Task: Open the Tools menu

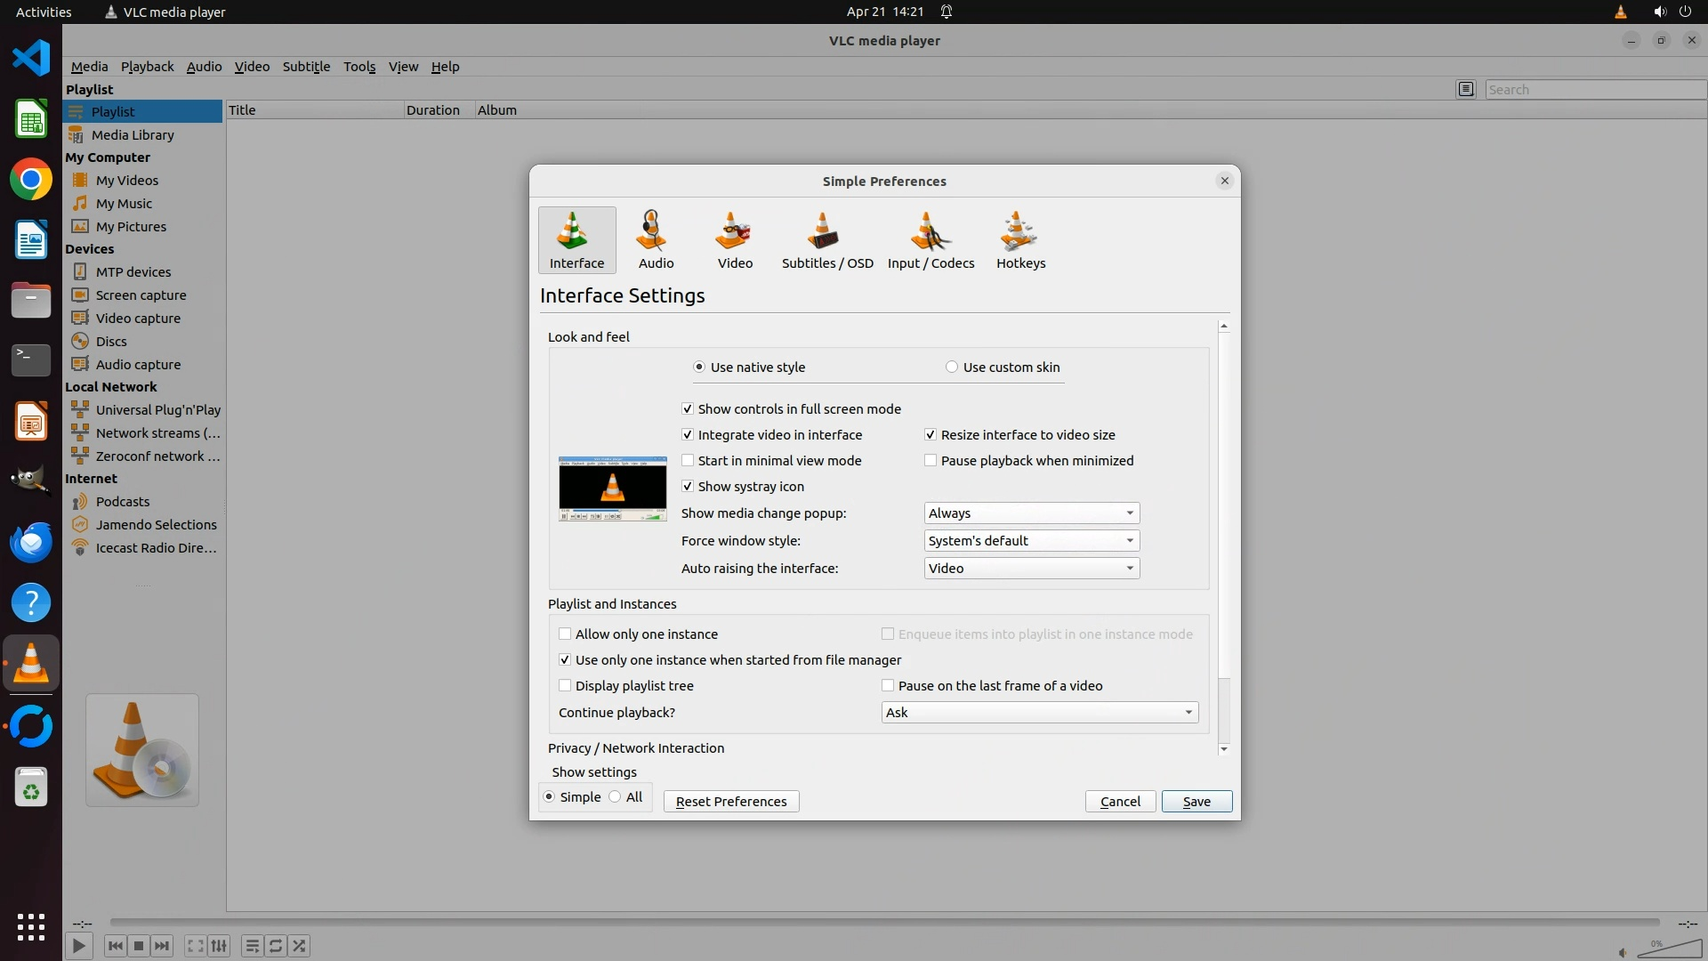Action: pos(359,67)
